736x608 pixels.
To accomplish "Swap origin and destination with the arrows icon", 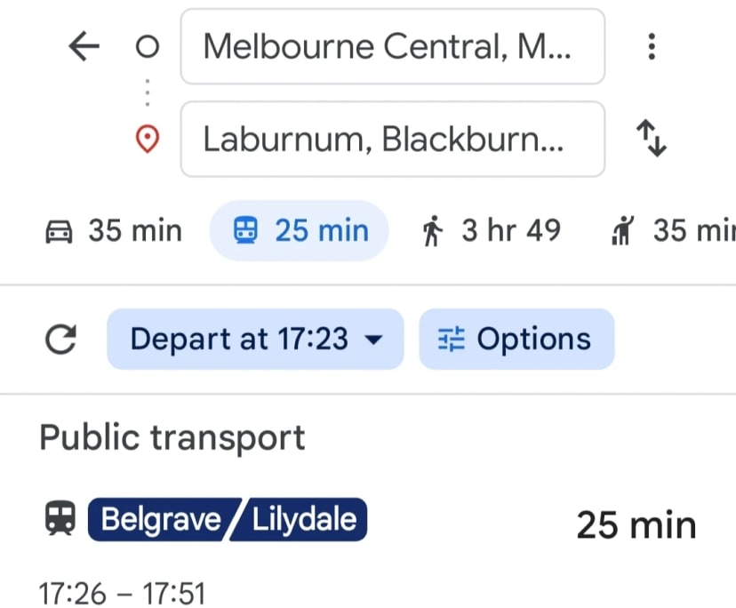I will coord(652,140).
